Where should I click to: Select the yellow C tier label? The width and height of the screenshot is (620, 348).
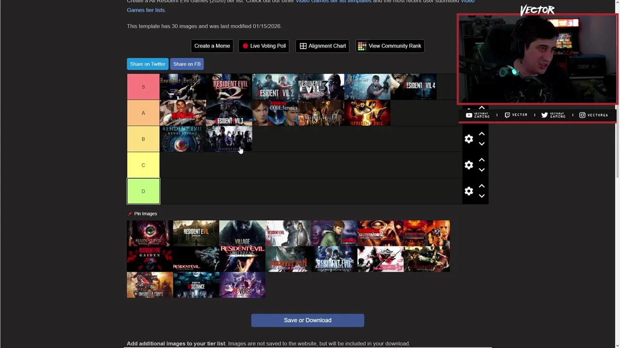[143, 165]
